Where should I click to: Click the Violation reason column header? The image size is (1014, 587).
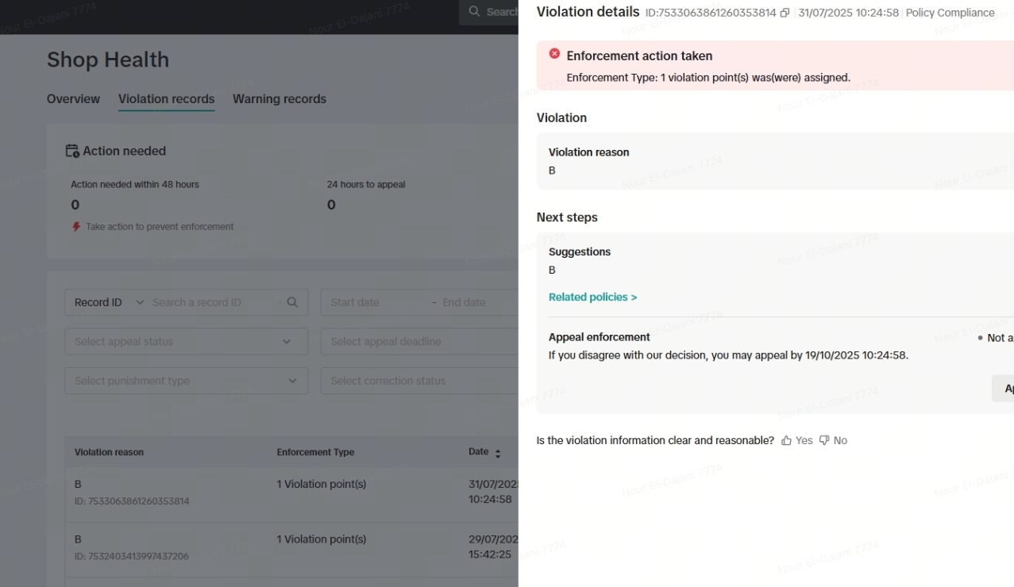coord(109,452)
